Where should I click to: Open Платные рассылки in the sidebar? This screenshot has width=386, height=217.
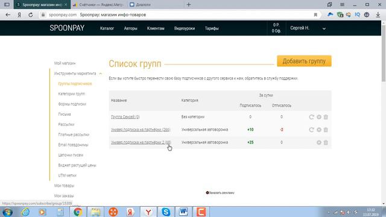(x=74, y=135)
